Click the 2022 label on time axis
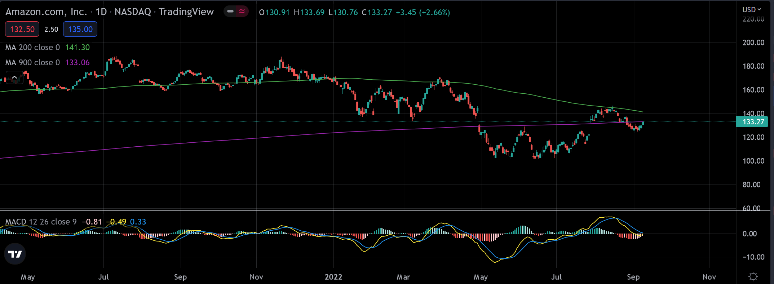 point(333,277)
